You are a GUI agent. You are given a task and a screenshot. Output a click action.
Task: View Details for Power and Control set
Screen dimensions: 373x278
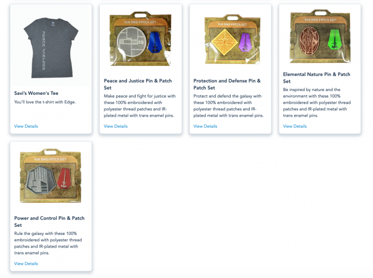(26, 264)
